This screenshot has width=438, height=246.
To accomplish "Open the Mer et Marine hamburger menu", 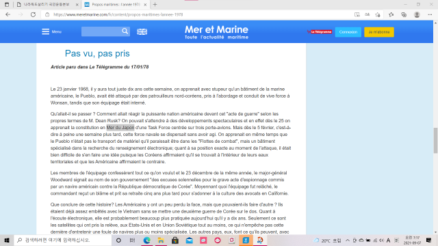I will (x=46, y=31).
